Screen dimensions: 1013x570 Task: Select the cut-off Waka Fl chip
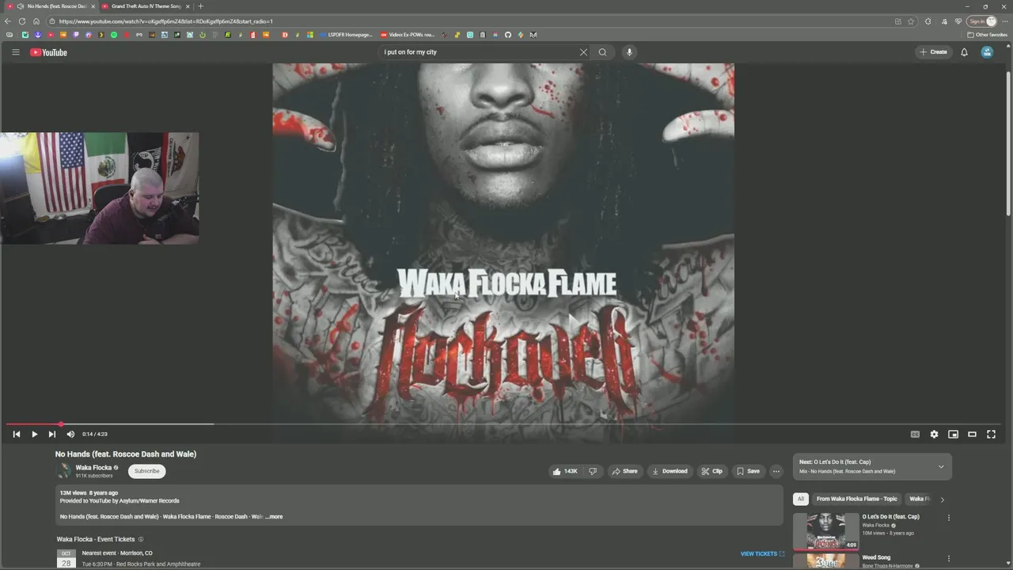(x=919, y=499)
